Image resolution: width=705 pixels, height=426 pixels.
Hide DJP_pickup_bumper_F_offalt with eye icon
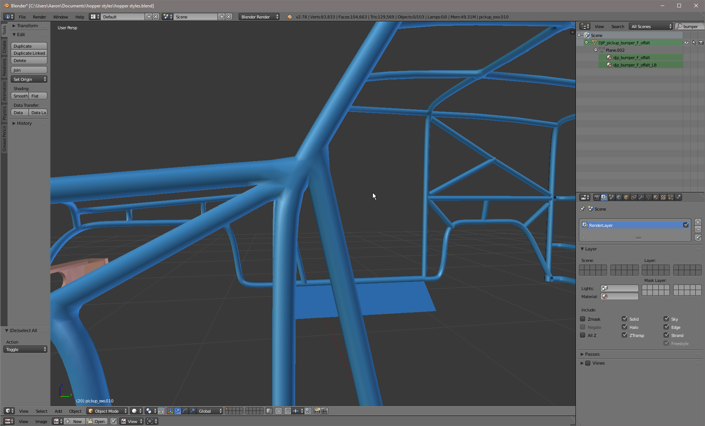pos(687,42)
